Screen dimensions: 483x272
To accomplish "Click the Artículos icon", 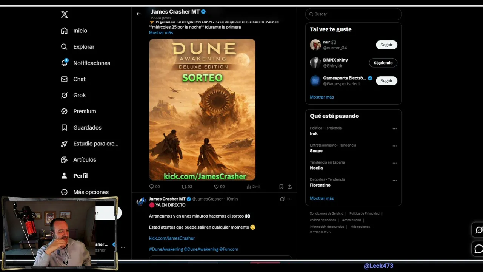I will [x=64, y=160].
